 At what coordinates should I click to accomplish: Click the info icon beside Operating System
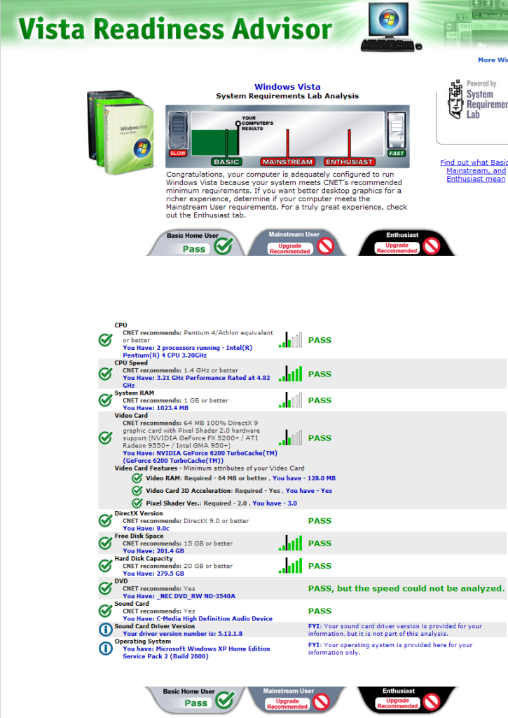[106, 649]
